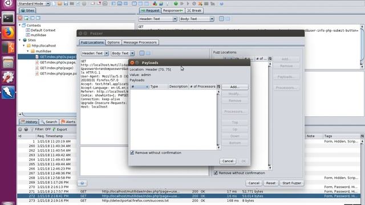Open Session Properties from the toolbar
The image size is (365, 205).
(x=78, y=3)
